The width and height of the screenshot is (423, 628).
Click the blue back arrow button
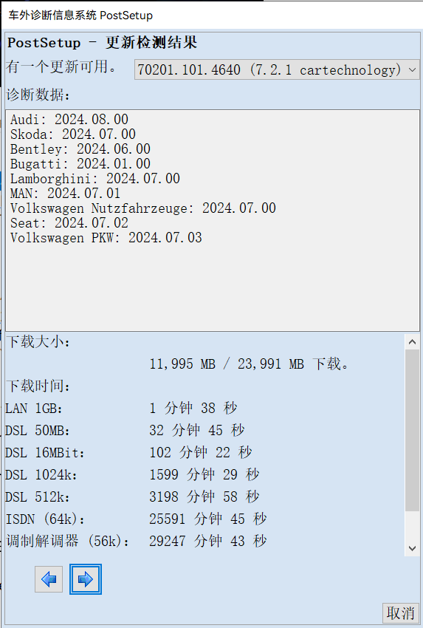click(49, 579)
